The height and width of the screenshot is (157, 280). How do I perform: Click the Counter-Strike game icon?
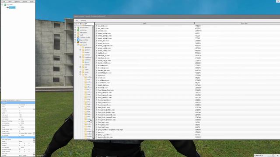(78, 38)
